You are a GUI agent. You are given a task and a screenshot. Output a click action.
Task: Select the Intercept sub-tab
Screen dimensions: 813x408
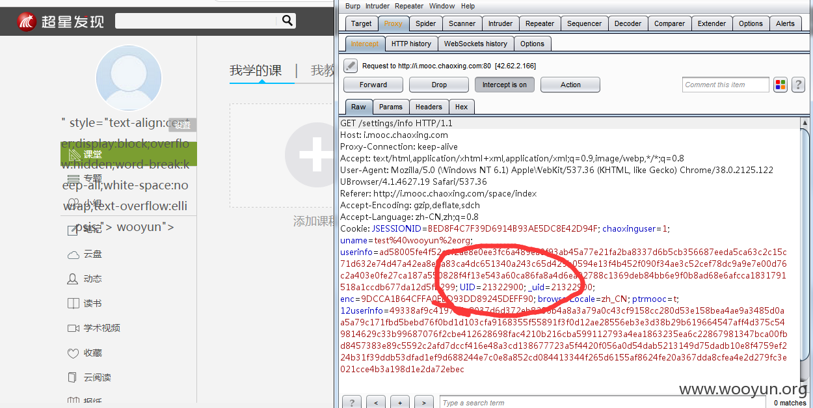coord(364,44)
